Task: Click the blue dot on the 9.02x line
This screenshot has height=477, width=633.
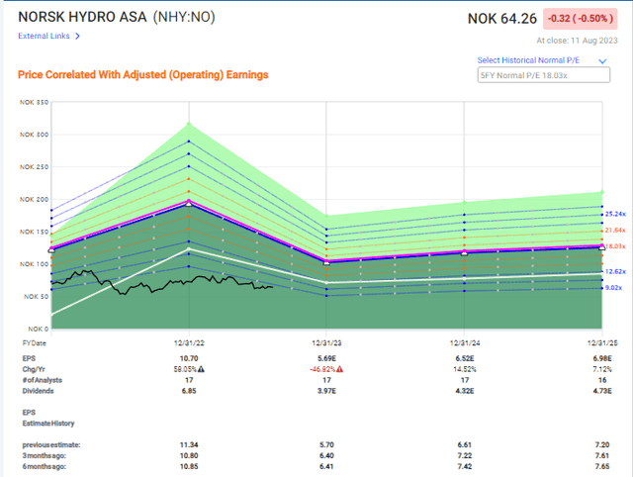Action: (600, 286)
